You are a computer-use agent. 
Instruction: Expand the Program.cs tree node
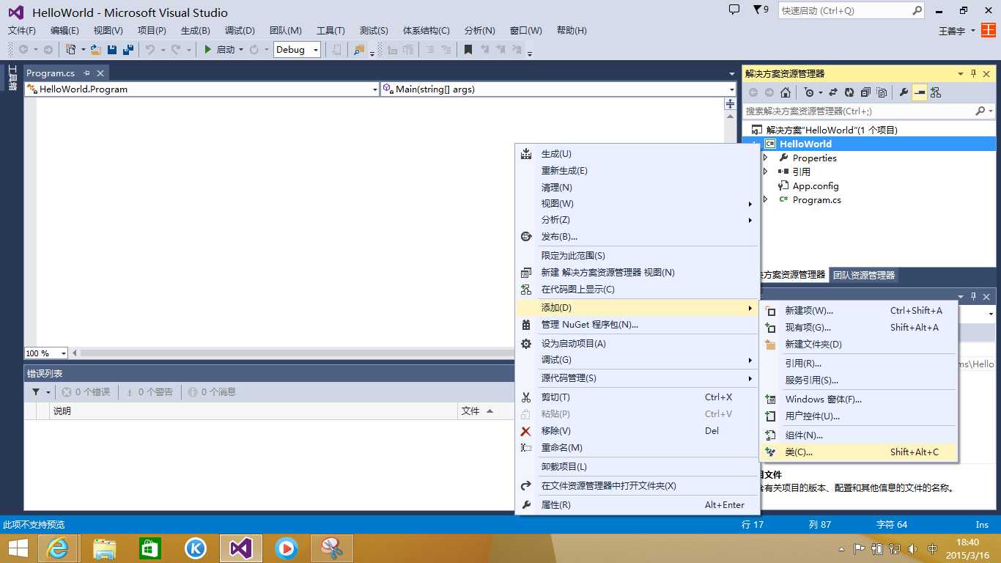point(766,199)
